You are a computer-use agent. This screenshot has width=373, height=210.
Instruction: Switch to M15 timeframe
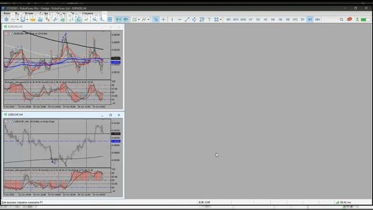(x=235, y=19)
